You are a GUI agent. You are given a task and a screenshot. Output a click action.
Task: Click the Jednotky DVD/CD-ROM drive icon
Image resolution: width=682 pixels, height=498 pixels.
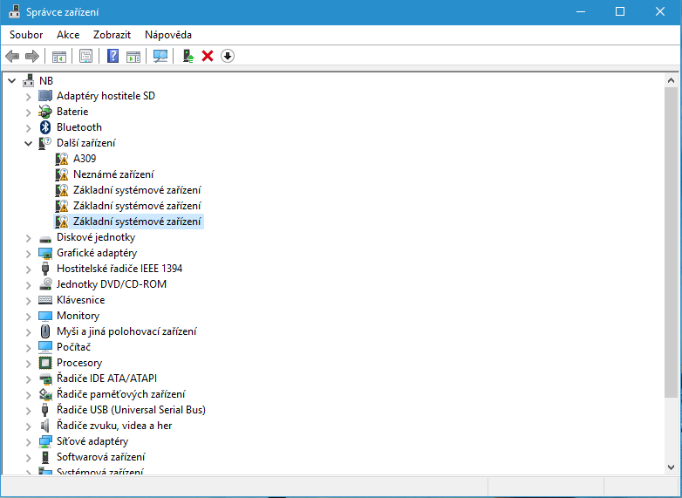[45, 284]
